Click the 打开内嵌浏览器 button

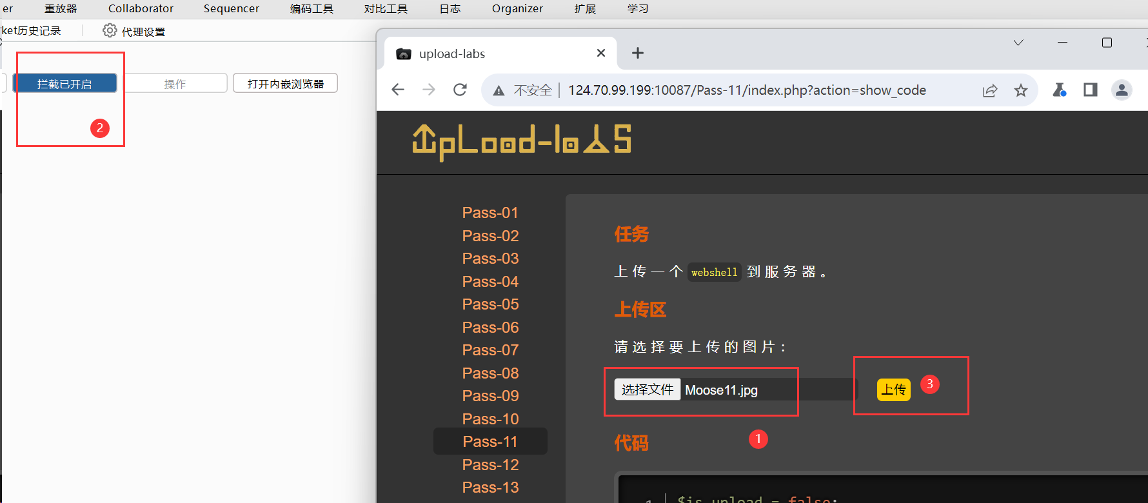pos(285,84)
